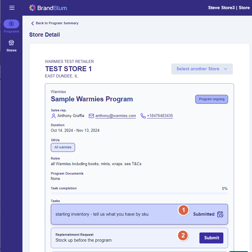The width and height of the screenshot is (252, 252).
Task: Click the Program ongoing status badge
Action: (212, 99)
